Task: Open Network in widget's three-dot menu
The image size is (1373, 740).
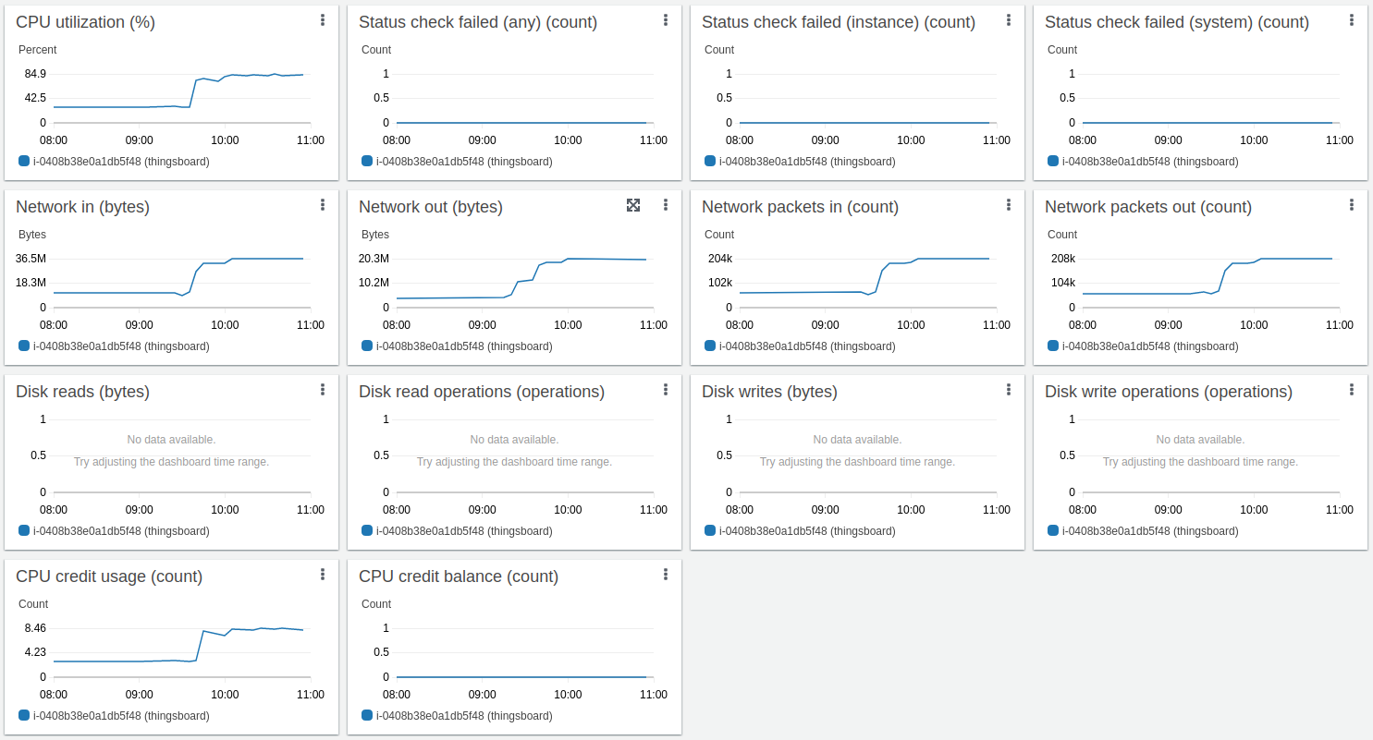Action: (323, 205)
